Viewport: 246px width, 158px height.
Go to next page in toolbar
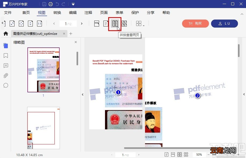point(82,24)
